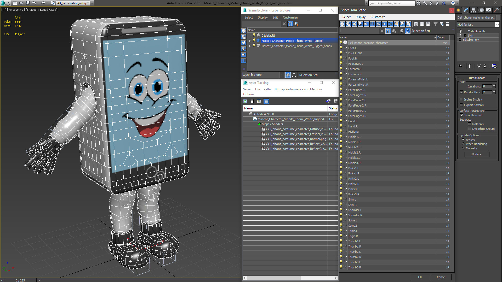The height and width of the screenshot is (282, 502).
Task: Click Table View icon in Asset Tracking toolbar
Action: 266,101
